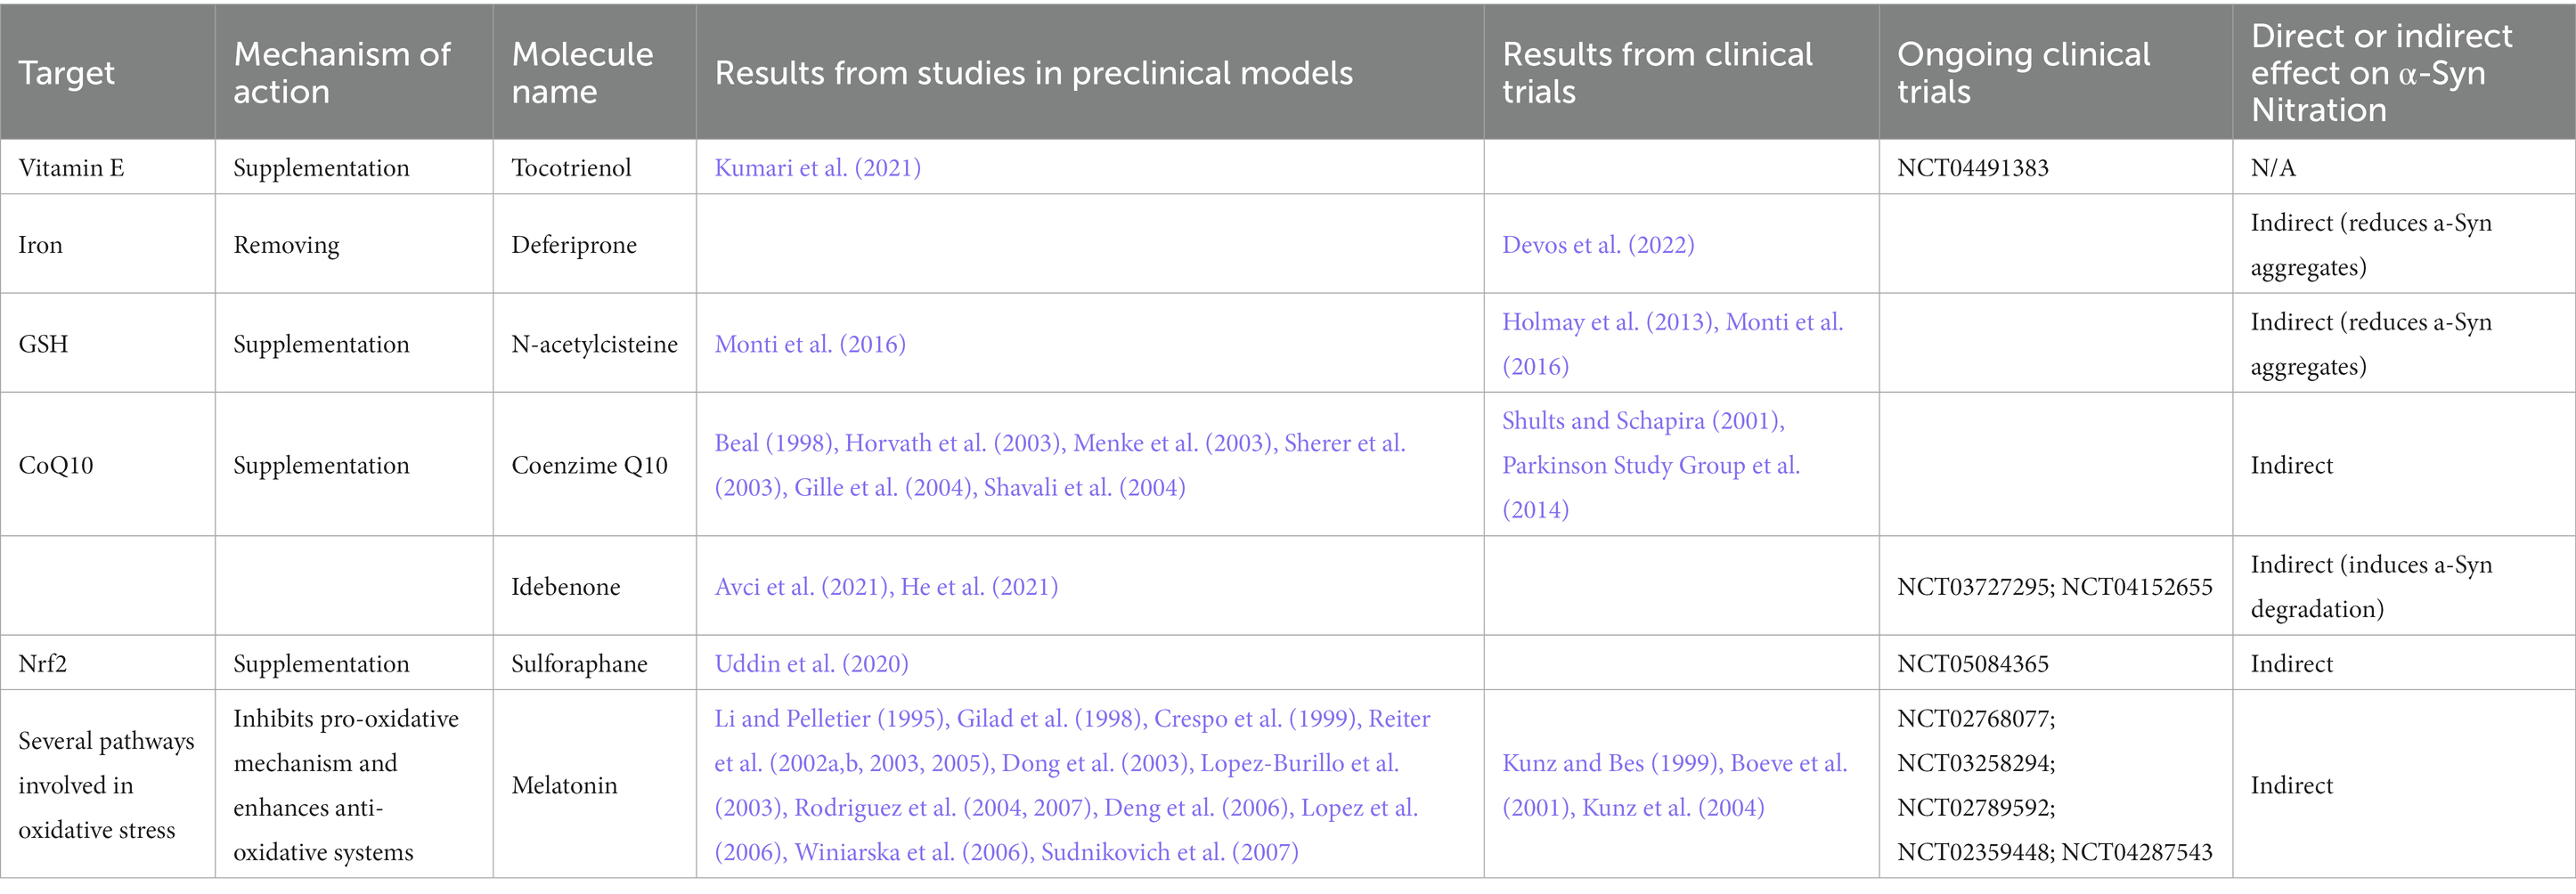2576x894 pixels.
Task: Open Uddin et al. (2020) citation
Action: pos(811,664)
